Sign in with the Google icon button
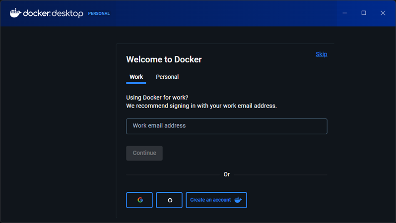The image size is (396, 223). pyautogui.click(x=139, y=200)
